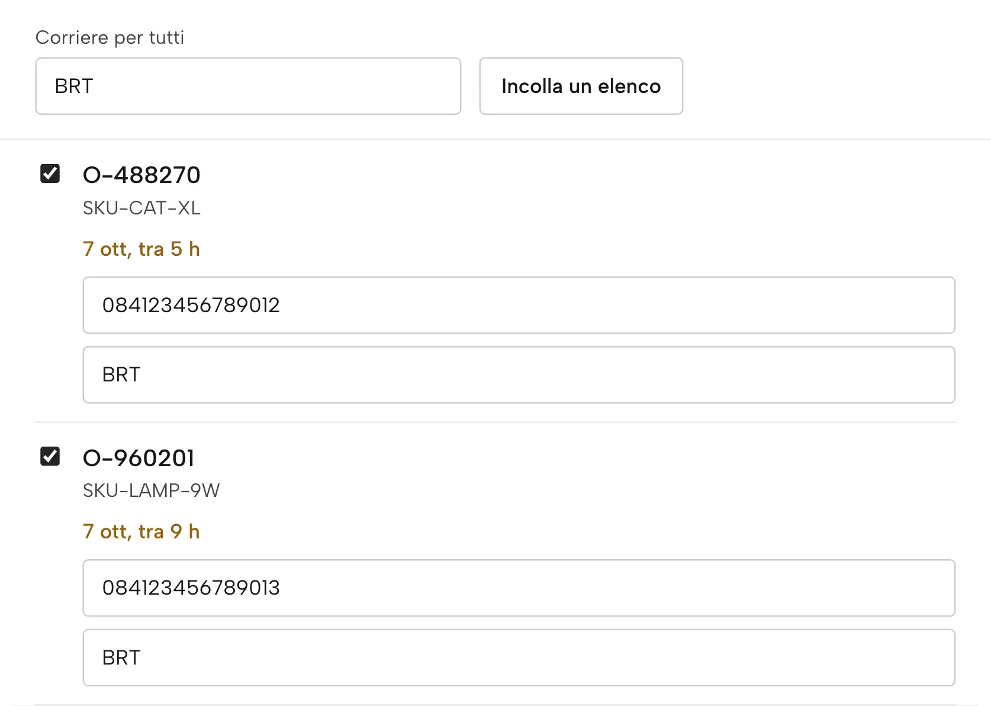
Task: Click the SKU-CAT-XL text
Action: point(141,208)
